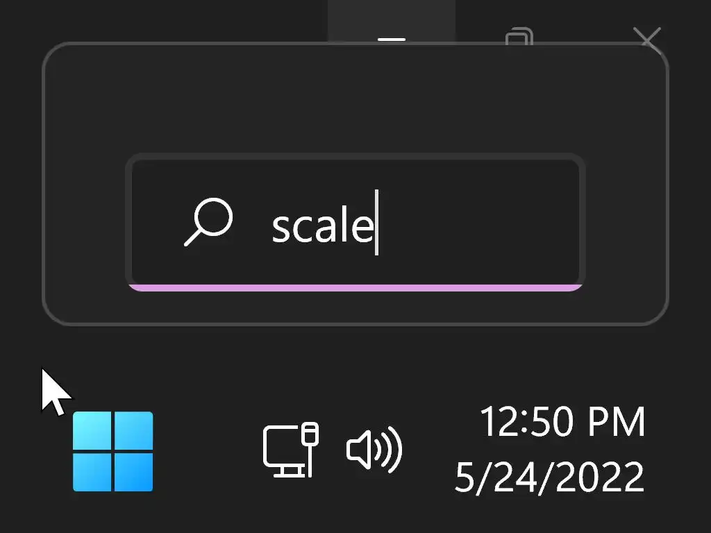Click the magnifying glass search icon

coord(208,222)
